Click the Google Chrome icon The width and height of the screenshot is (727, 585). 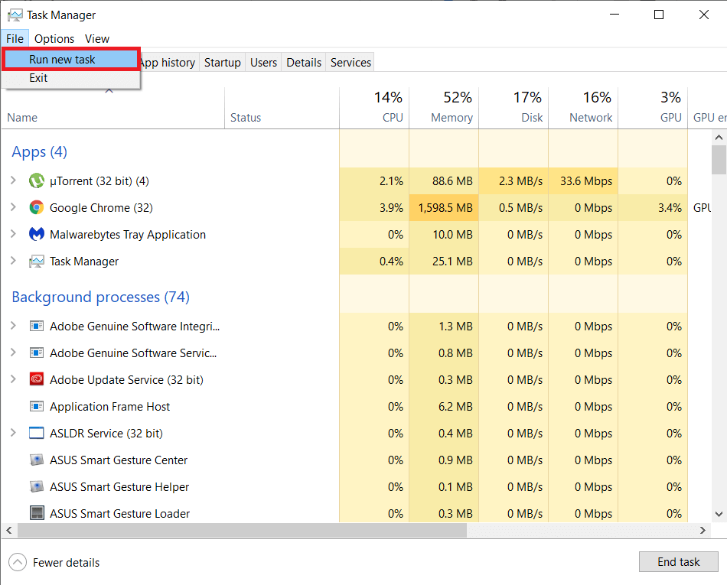point(37,207)
